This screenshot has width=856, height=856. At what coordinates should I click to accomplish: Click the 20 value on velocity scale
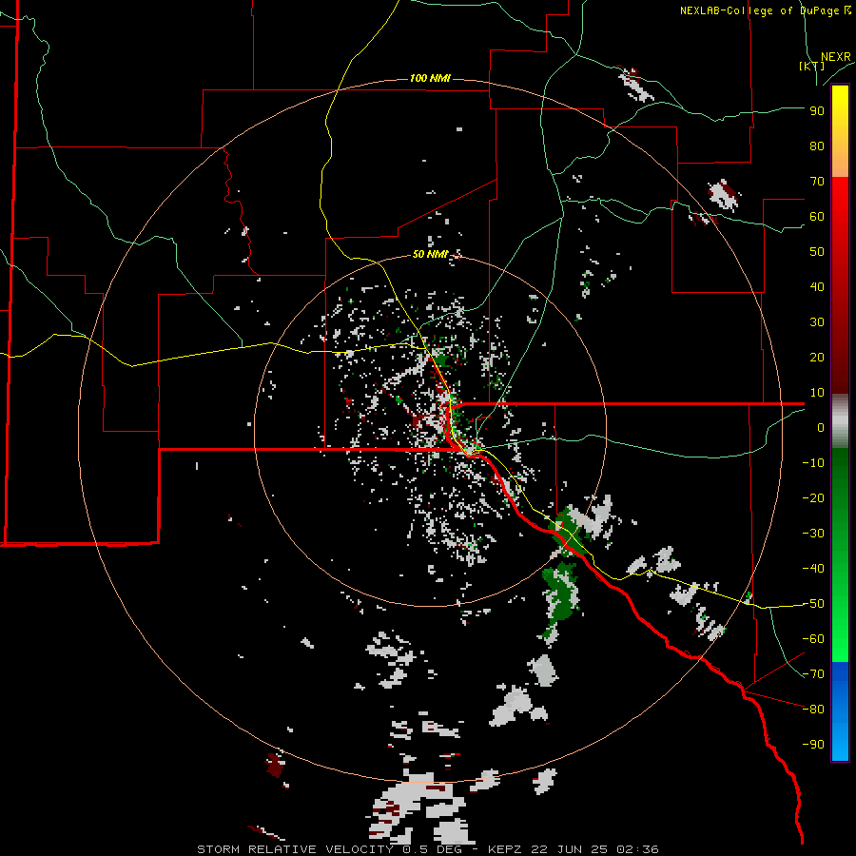pos(817,357)
